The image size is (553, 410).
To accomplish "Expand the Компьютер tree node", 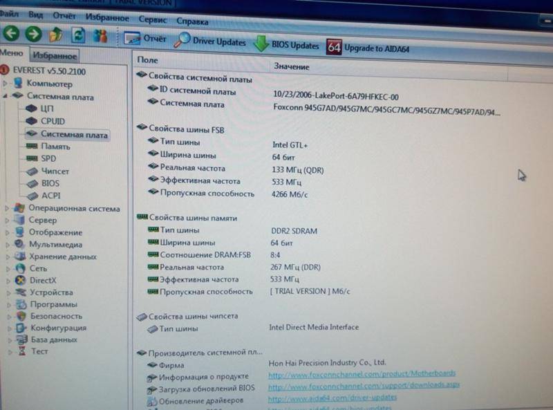I will (x=6, y=84).
